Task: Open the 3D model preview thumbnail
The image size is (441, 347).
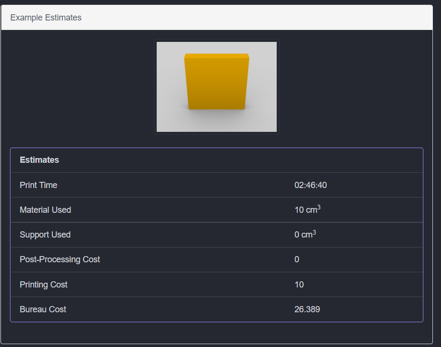Action: click(x=217, y=87)
